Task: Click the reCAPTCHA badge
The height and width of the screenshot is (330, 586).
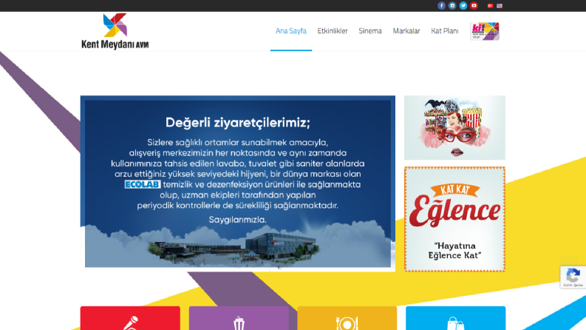Action: [573, 277]
